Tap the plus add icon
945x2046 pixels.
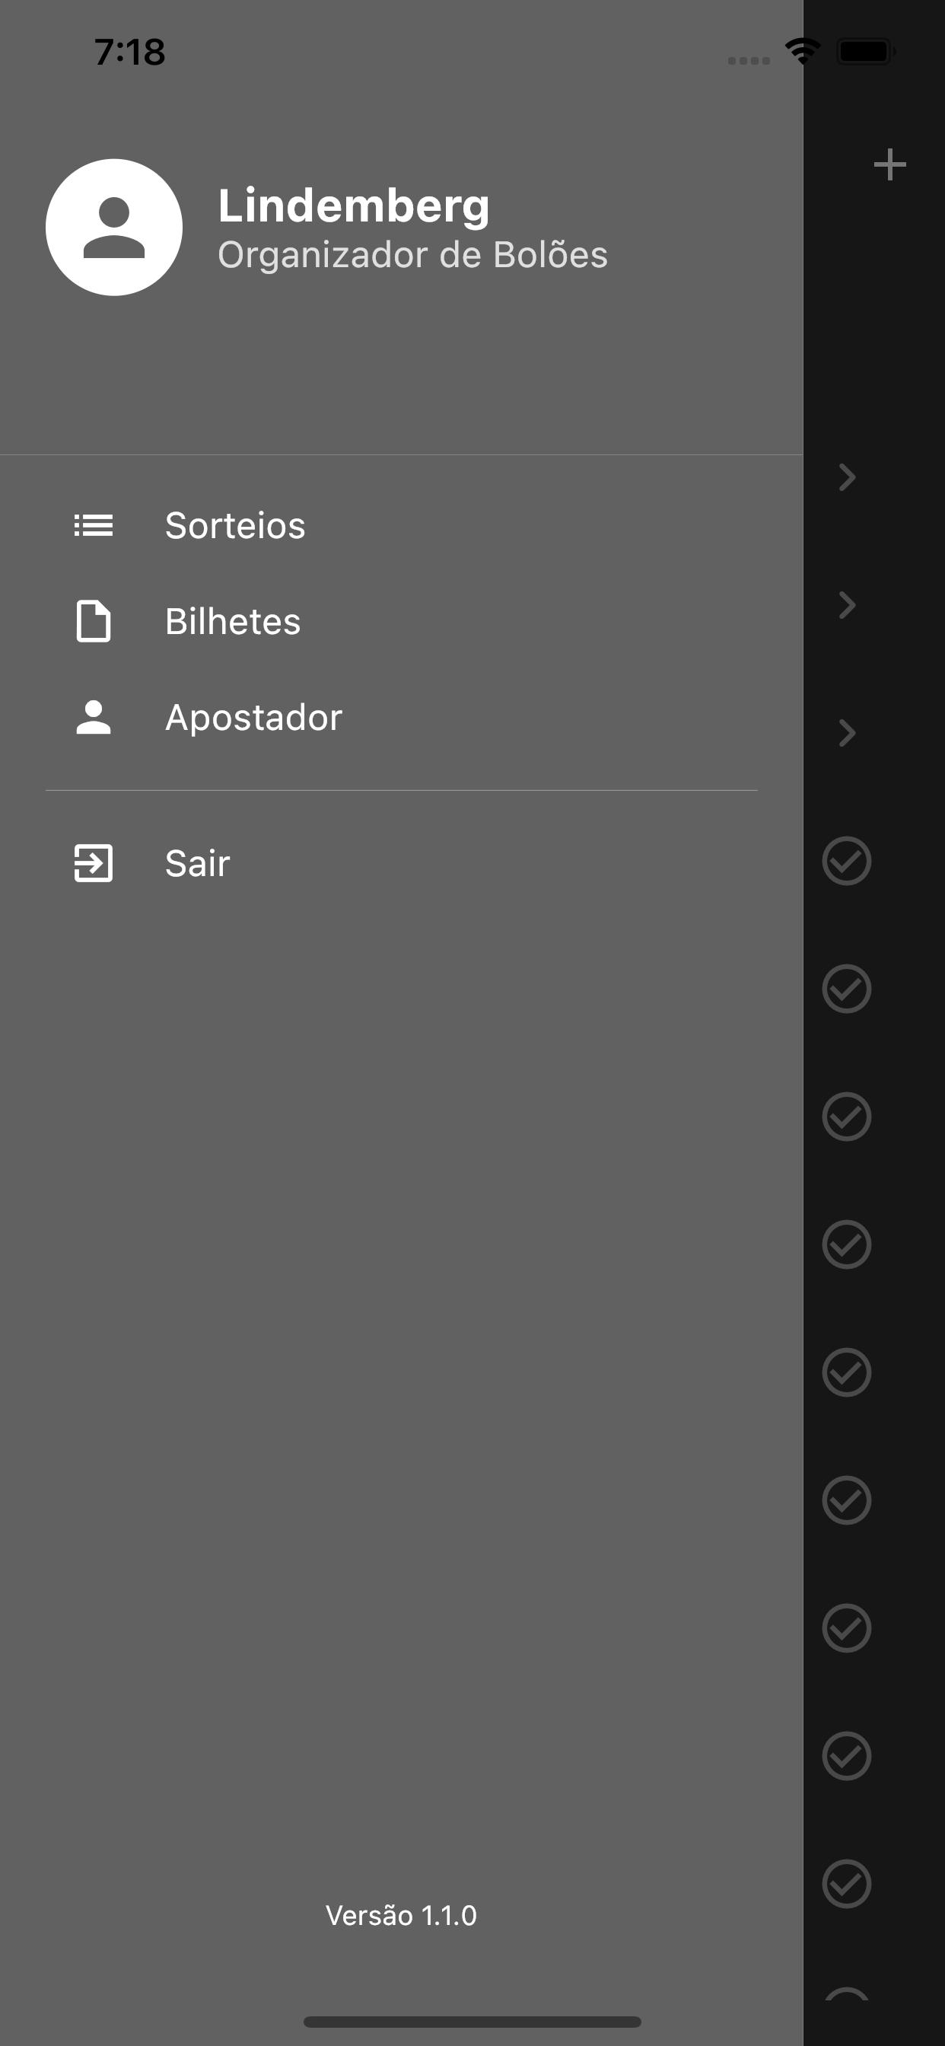(x=889, y=164)
